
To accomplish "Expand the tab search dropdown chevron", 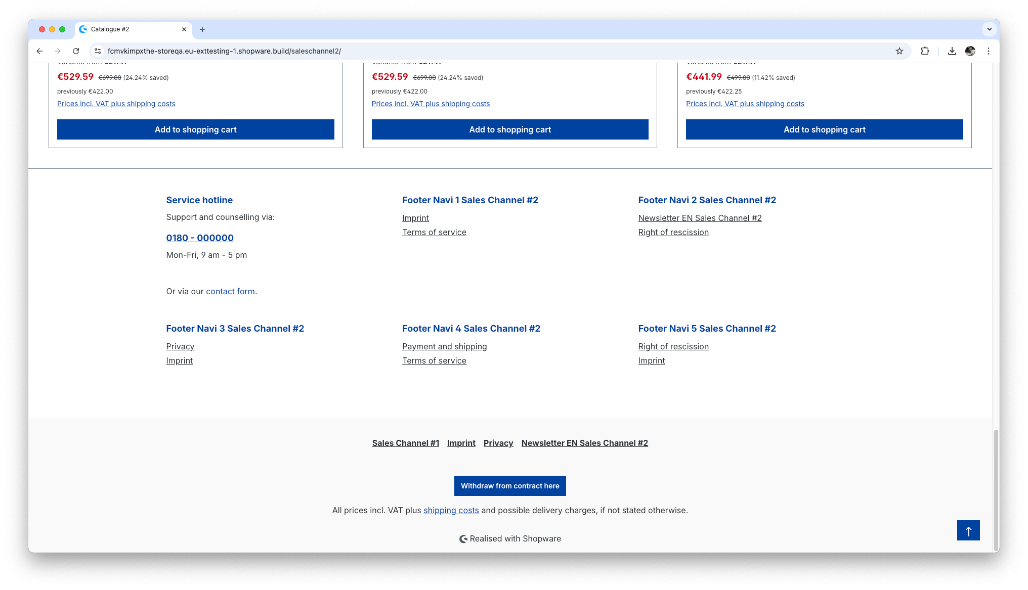I will click(x=989, y=29).
